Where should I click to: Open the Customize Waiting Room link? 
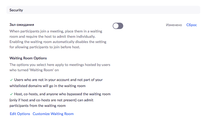(x=53, y=114)
